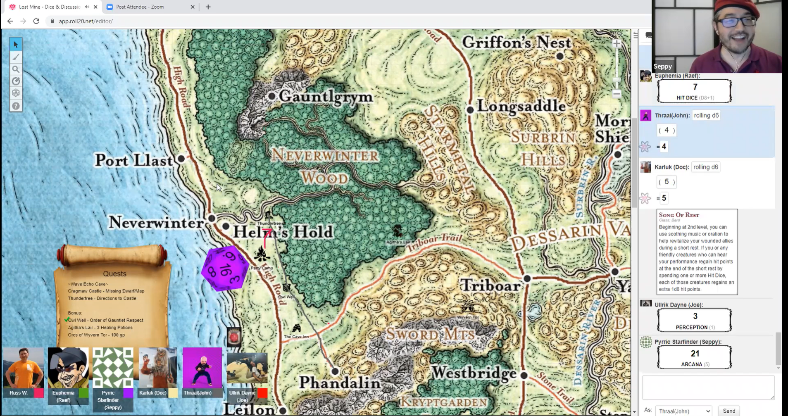Image resolution: width=788 pixels, height=416 pixels.
Task: Open a new browser tab
Action: 208,7
